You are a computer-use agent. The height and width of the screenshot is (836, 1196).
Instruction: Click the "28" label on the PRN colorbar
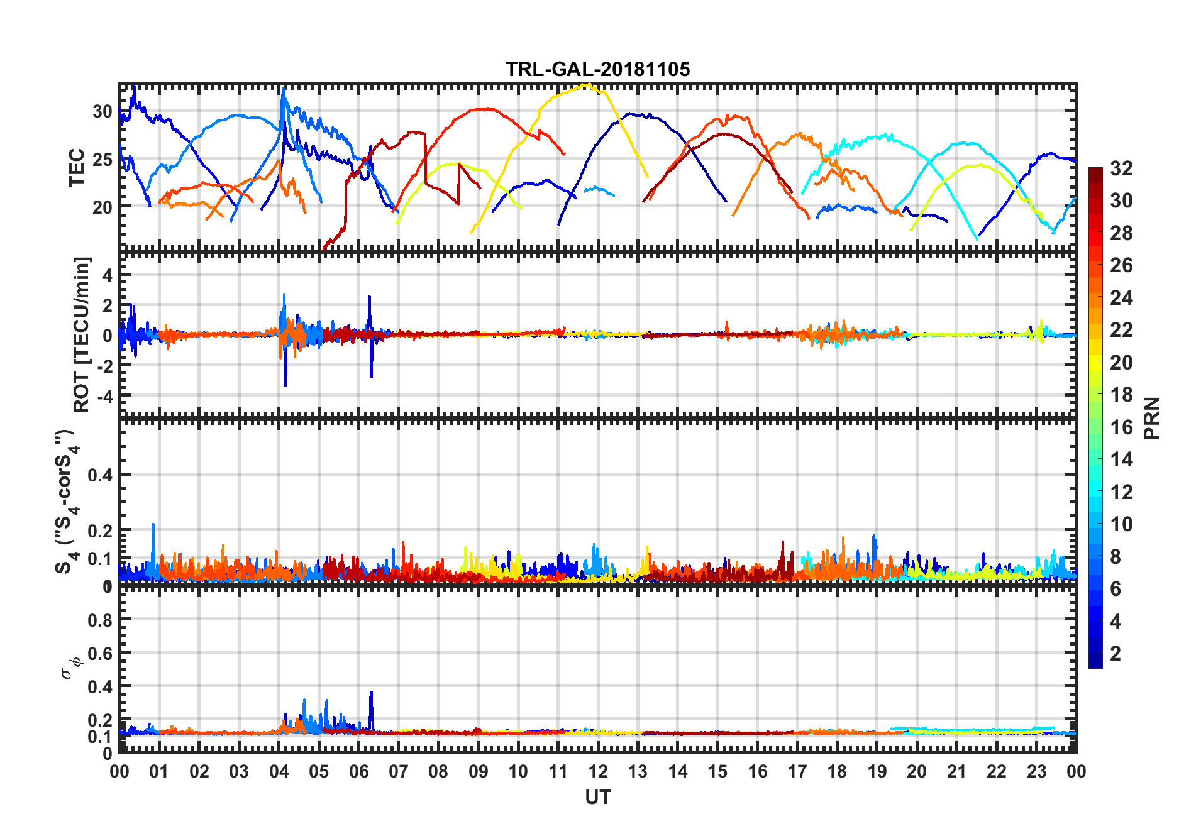(1121, 233)
